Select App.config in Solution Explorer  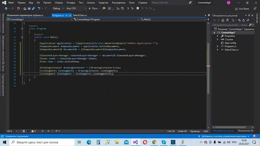[230, 43]
